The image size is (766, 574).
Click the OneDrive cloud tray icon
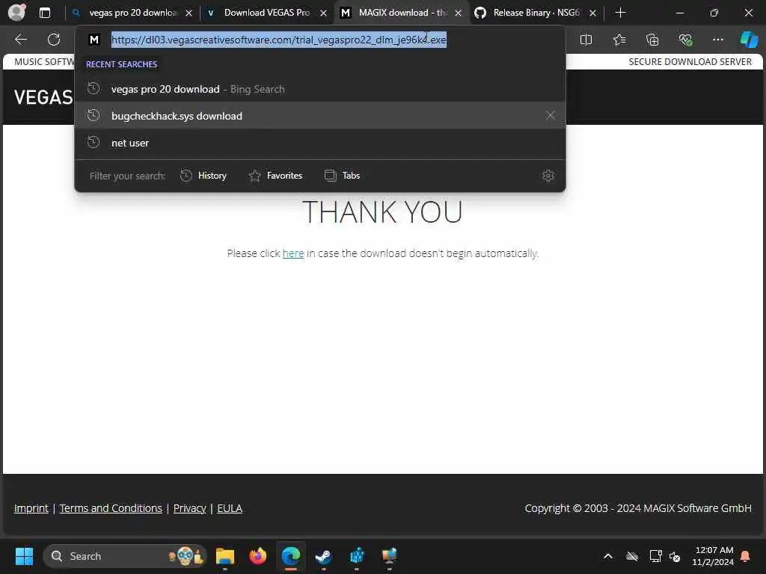[x=631, y=556]
